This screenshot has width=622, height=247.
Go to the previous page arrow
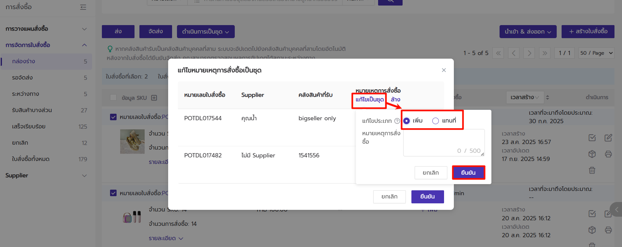click(514, 53)
